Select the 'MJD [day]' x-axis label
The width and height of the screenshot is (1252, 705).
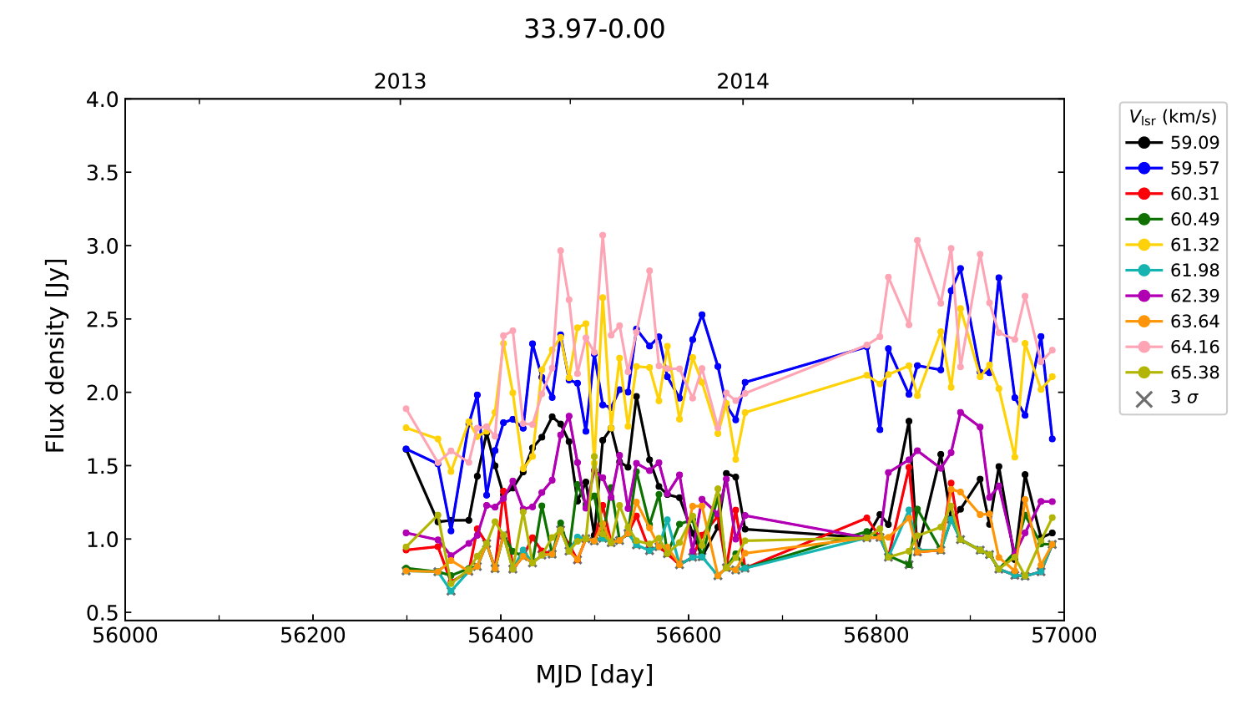(594, 674)
